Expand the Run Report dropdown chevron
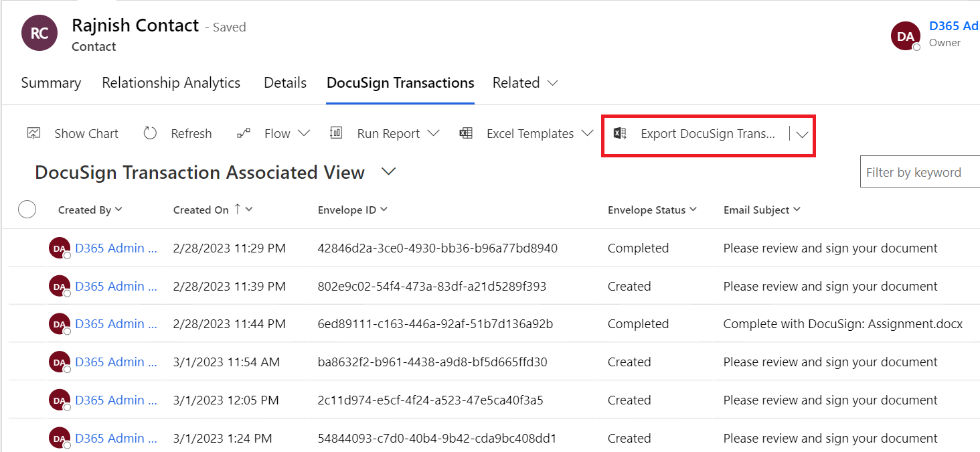980x452 pixels. (433, 133)
